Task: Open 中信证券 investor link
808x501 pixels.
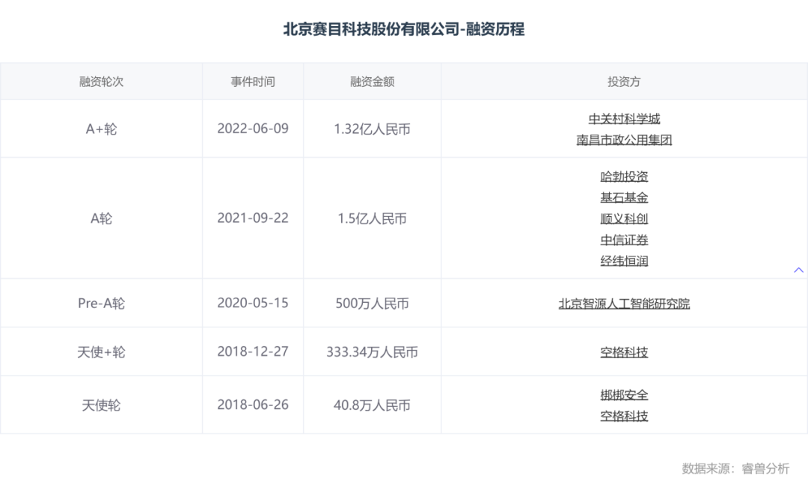Action: pos(624,240)
